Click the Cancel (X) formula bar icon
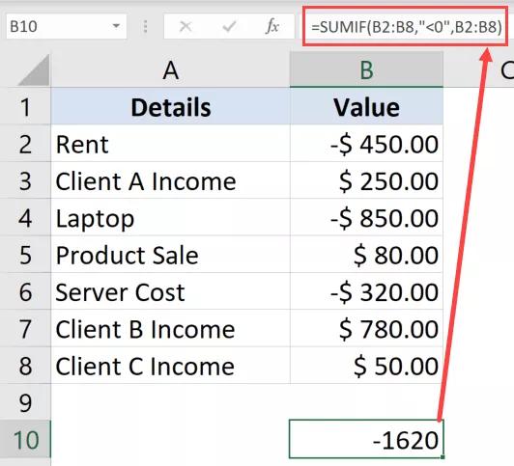The image size is (514, 466). pyautogui.click(x=186, y=26)
